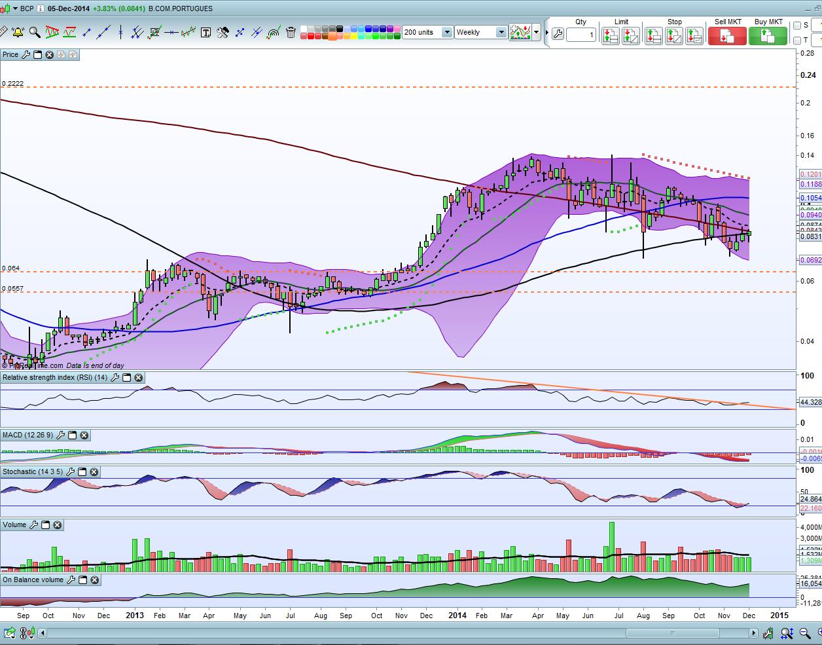This screenshot has height=645, width=822.
Task: Select the triangle pattern drawing tool
Action: (52, 32)
